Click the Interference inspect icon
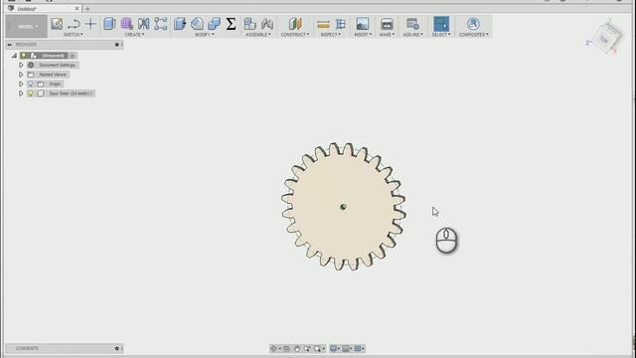This screenshot has width=636, height=358. tap(341, 24)
